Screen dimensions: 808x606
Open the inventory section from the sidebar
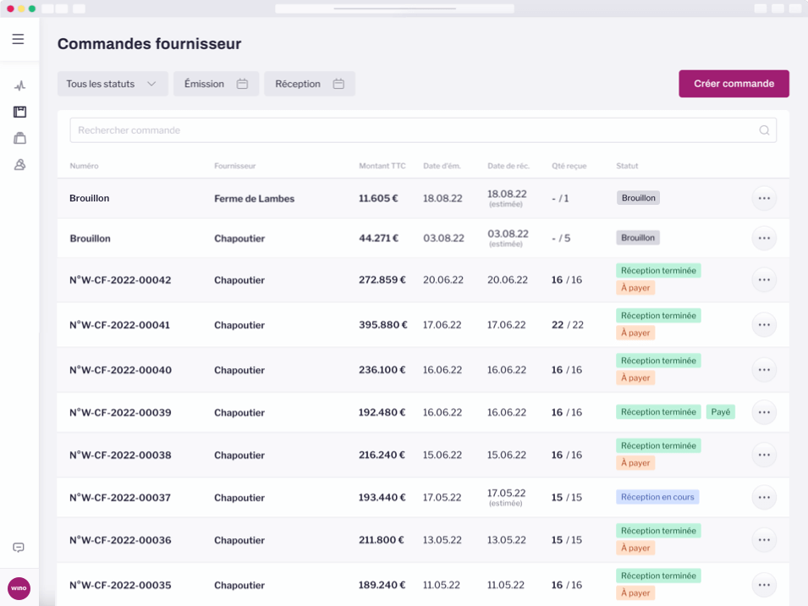coord(19,111)
